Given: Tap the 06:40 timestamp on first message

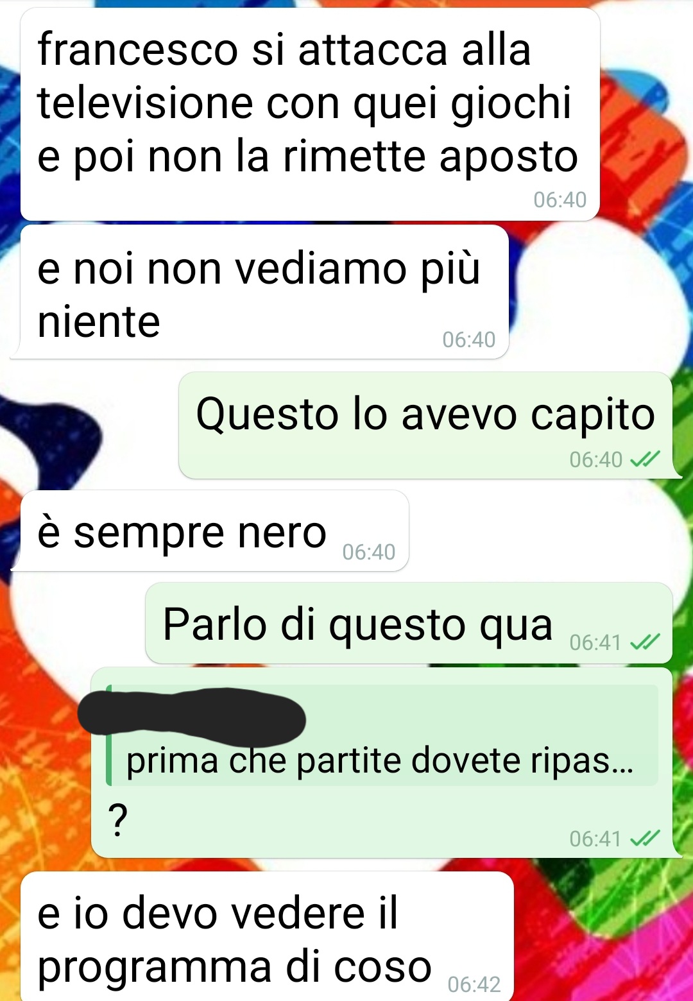Looking at the screenshot, I should (560, 200).
